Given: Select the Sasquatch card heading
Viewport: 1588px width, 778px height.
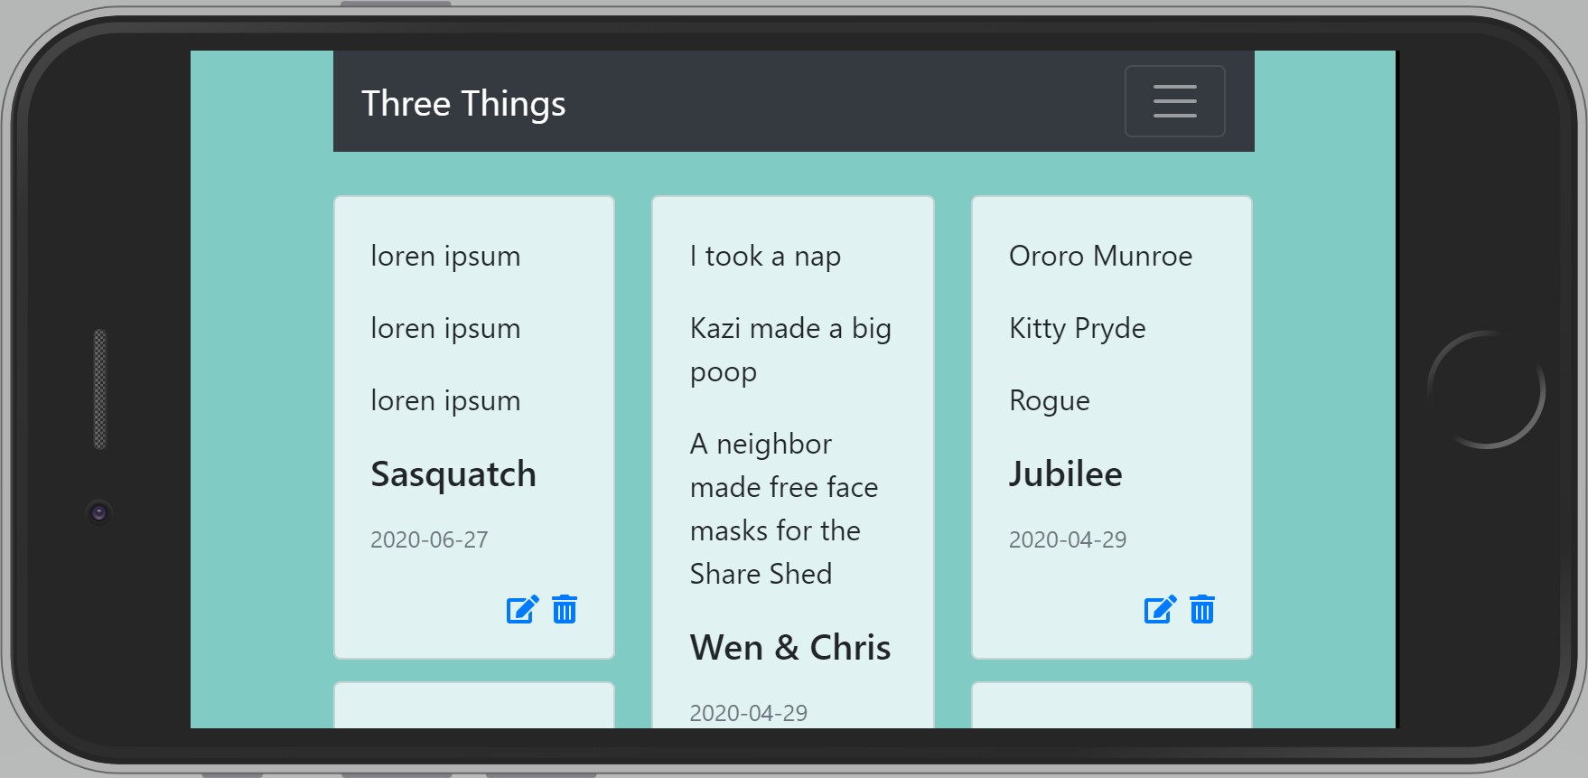Looking at the screenshot, I should point(453,474).
